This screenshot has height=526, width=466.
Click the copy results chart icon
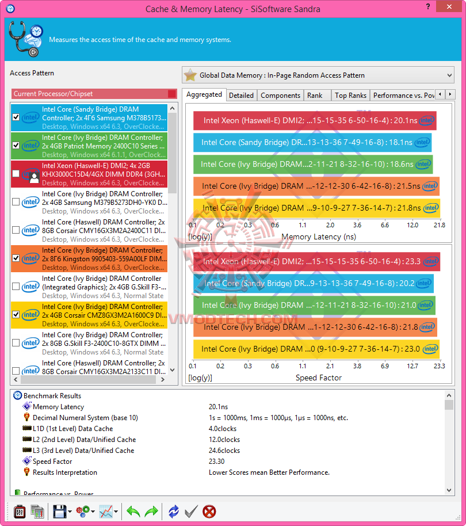pos(37,512)
